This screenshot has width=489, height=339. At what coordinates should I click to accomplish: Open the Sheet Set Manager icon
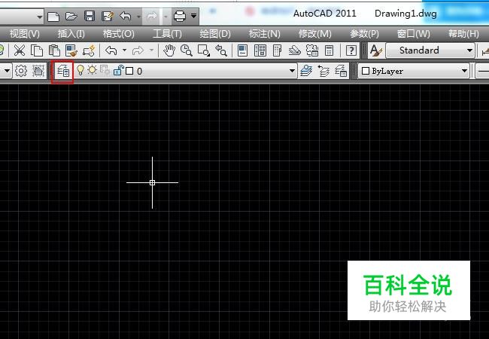point(294,50)
